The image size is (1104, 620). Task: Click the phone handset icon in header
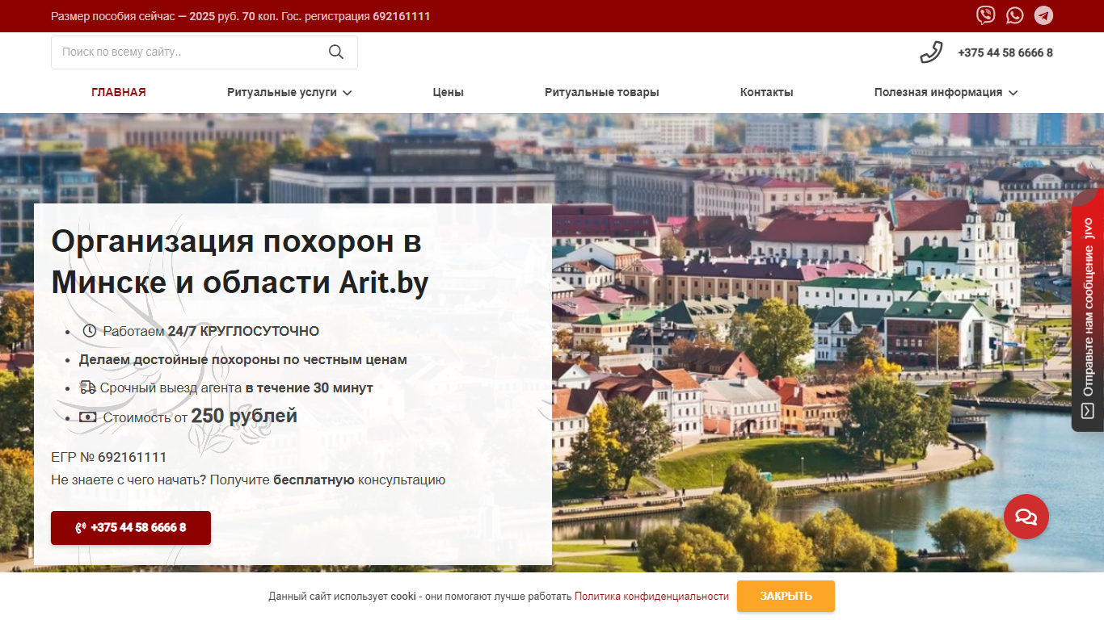pos(931,52)
